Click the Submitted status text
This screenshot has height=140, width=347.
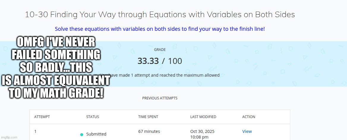(x=96, y=134)
